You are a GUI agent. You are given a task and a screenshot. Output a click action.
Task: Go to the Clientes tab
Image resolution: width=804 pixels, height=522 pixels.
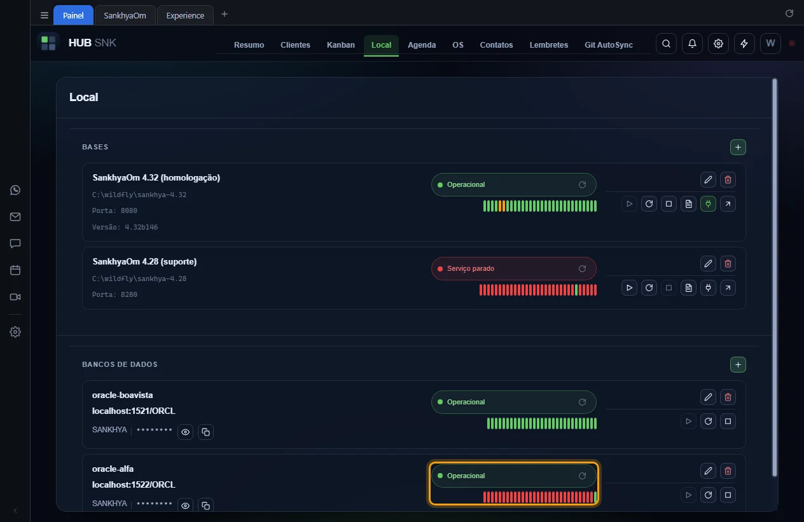coord(295,45)
